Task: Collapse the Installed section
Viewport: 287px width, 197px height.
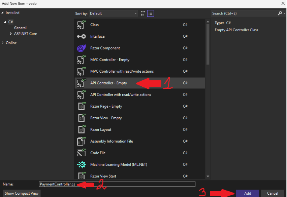Action: [3, 13]
